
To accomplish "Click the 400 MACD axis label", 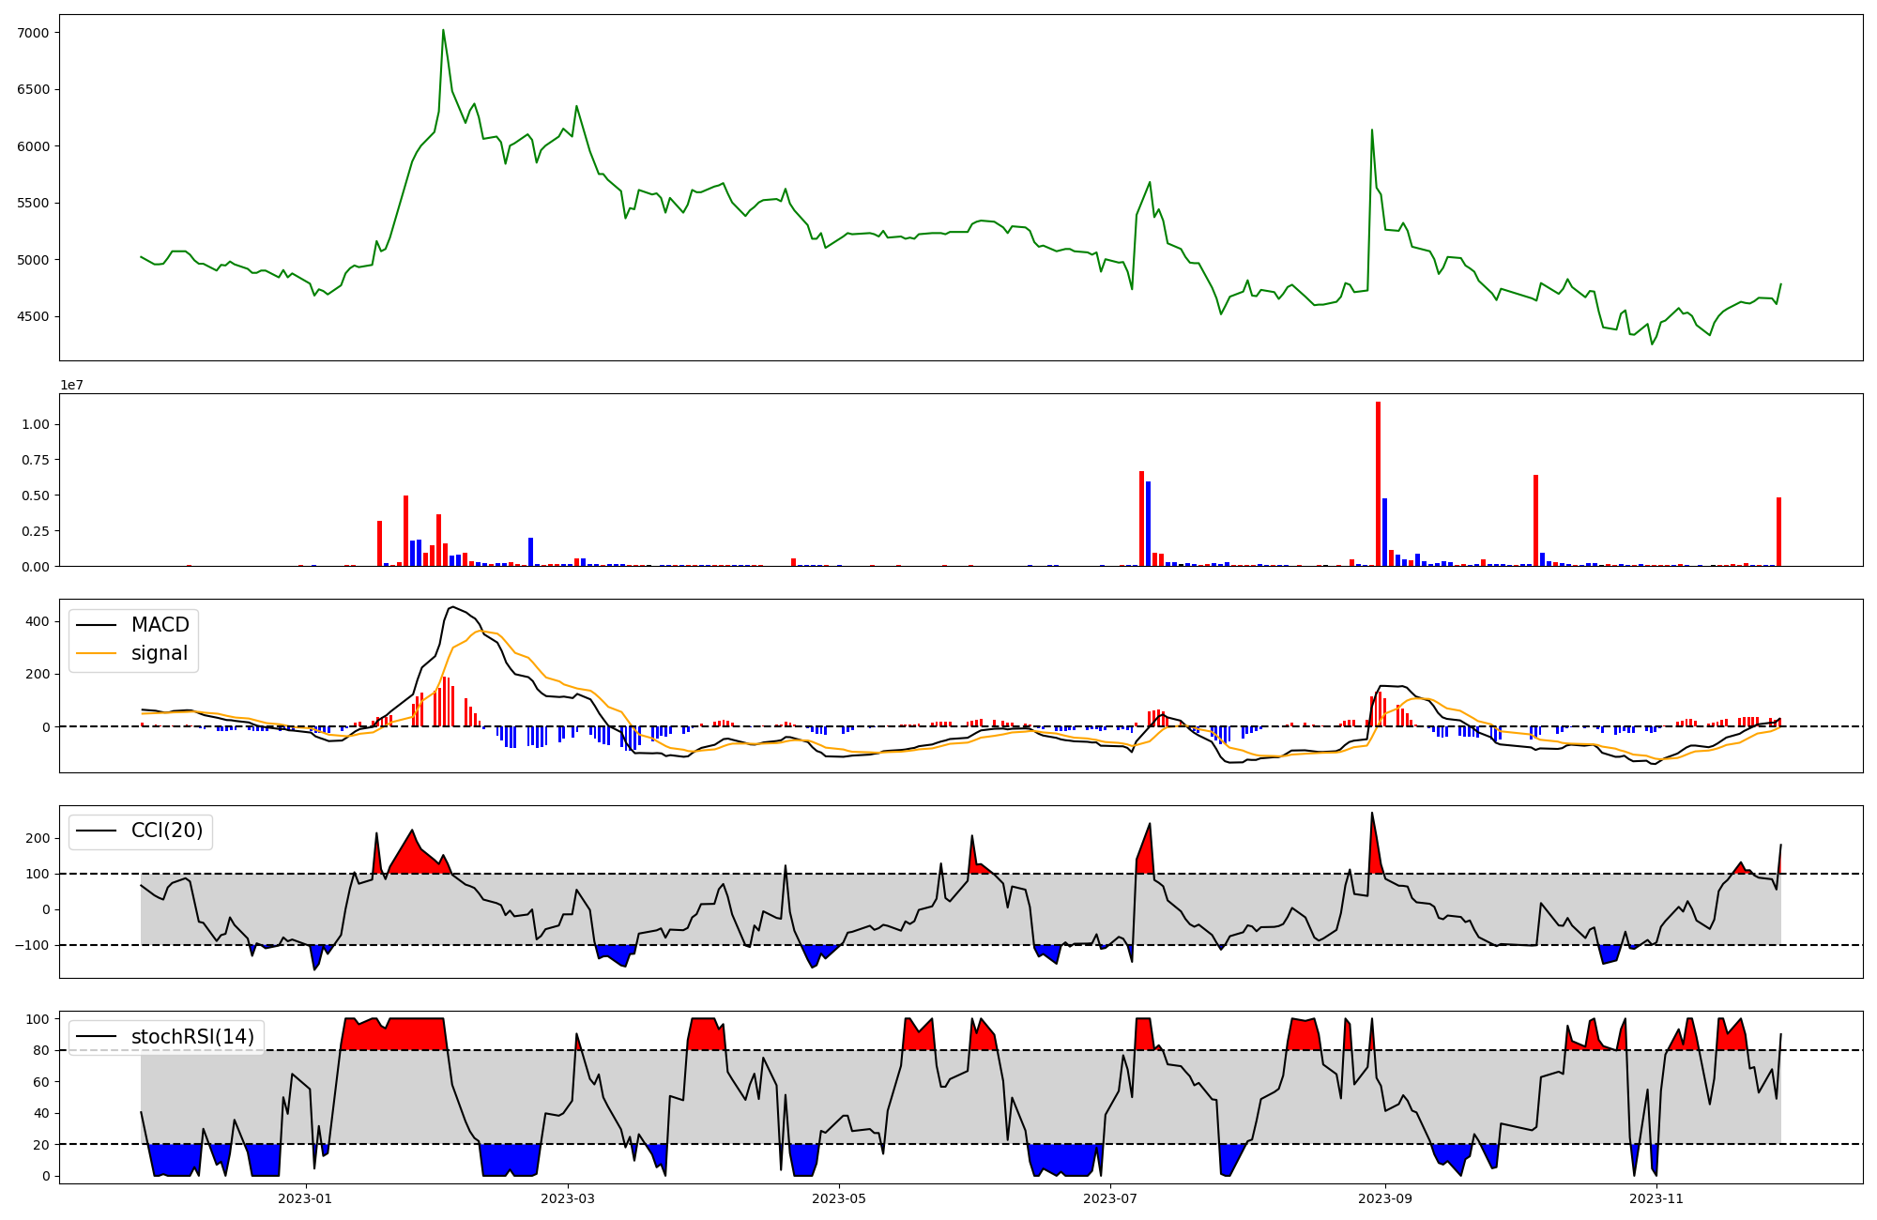I will click(38, 621).
